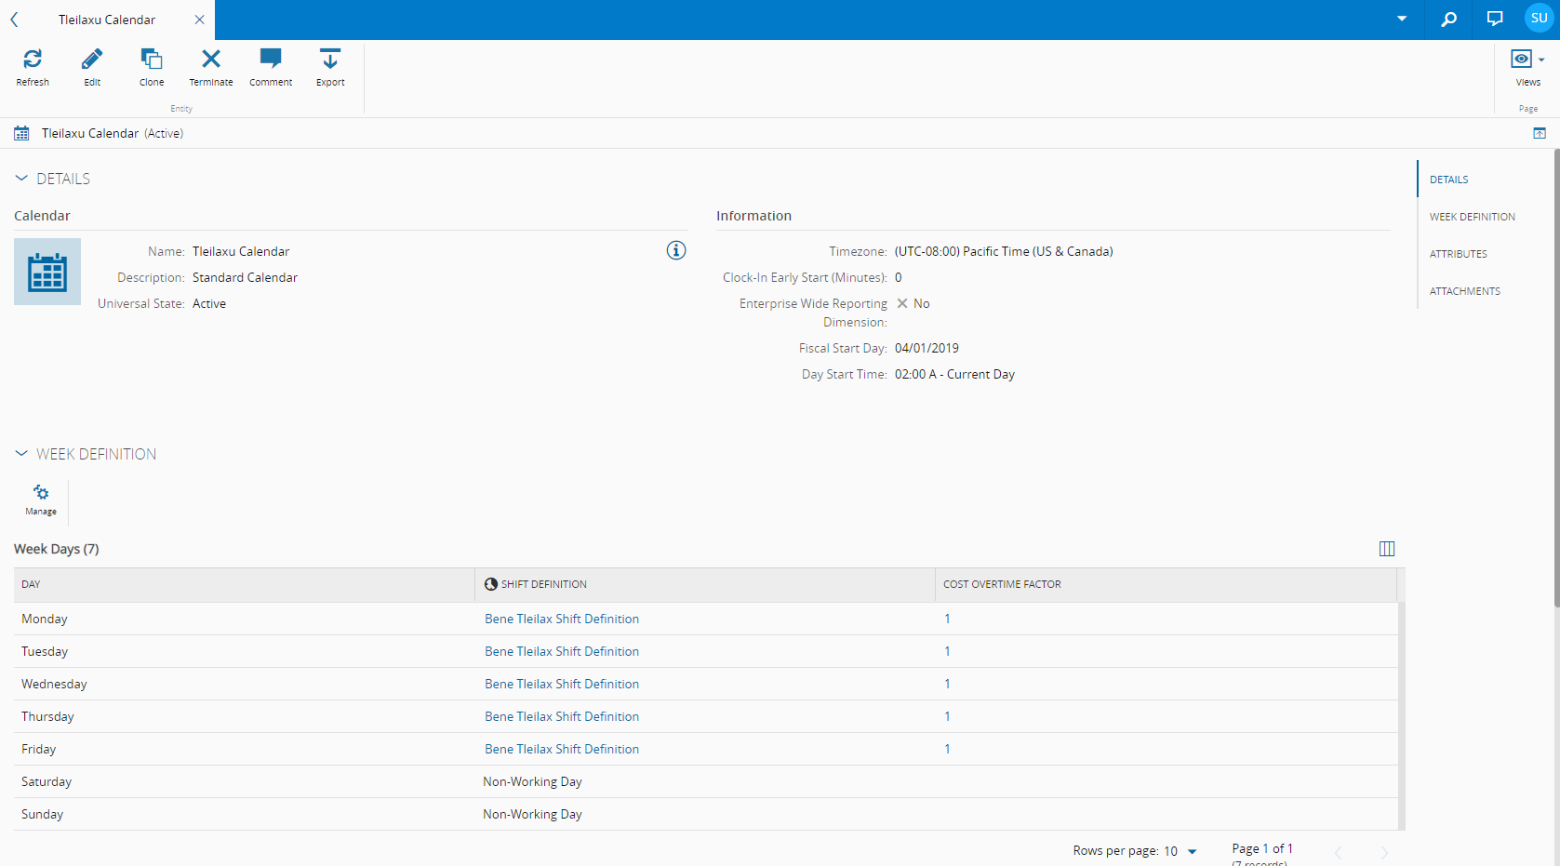The width and height of the screenshot is (1560, 866).
Task: Open Monday's Bene Tleilax Shift Definition link
Action: tap(561, 619)
